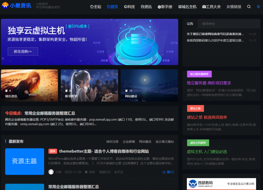Select the 科技 globe icon in navigation
Image resolution: width=263 pixels, height=190 pixels.
[x=125, y=7]
